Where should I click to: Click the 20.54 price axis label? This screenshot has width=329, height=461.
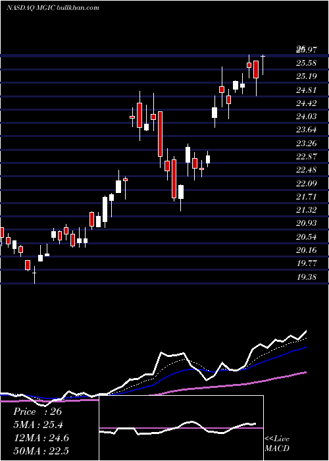(x=307, y=237)
